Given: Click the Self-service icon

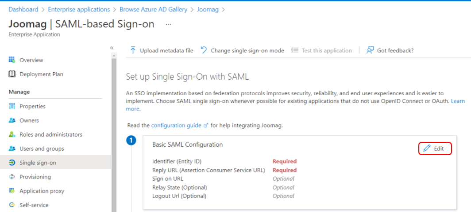Looking at the screenshot, I should pyautogui.click(x=12, y=205).
